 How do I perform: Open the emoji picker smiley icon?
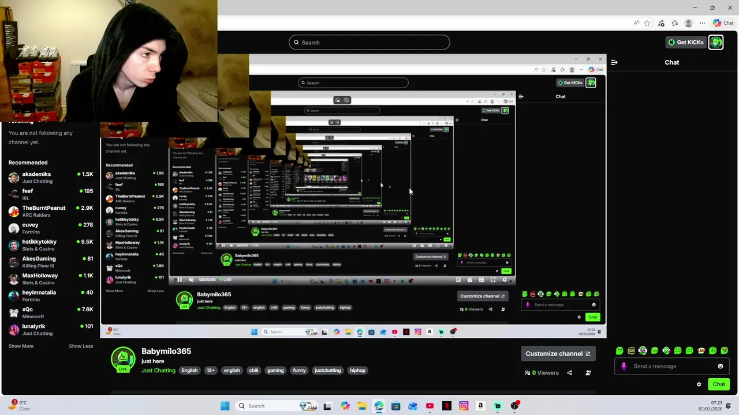721,366
